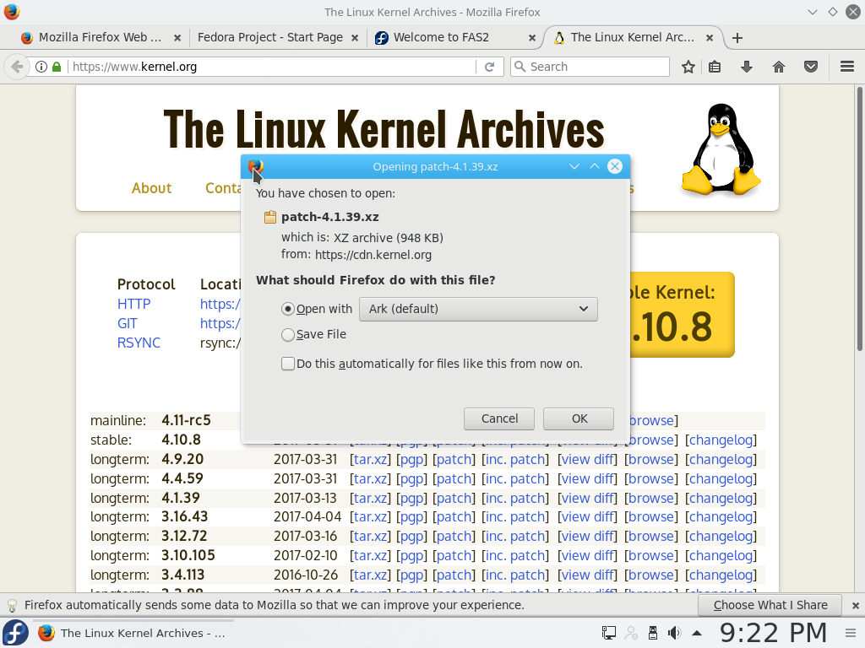This screenshot has width=865, height=648.
Task: Click the lightbulb notification icon
Action: pyautogui.click(x=12, y=606)
